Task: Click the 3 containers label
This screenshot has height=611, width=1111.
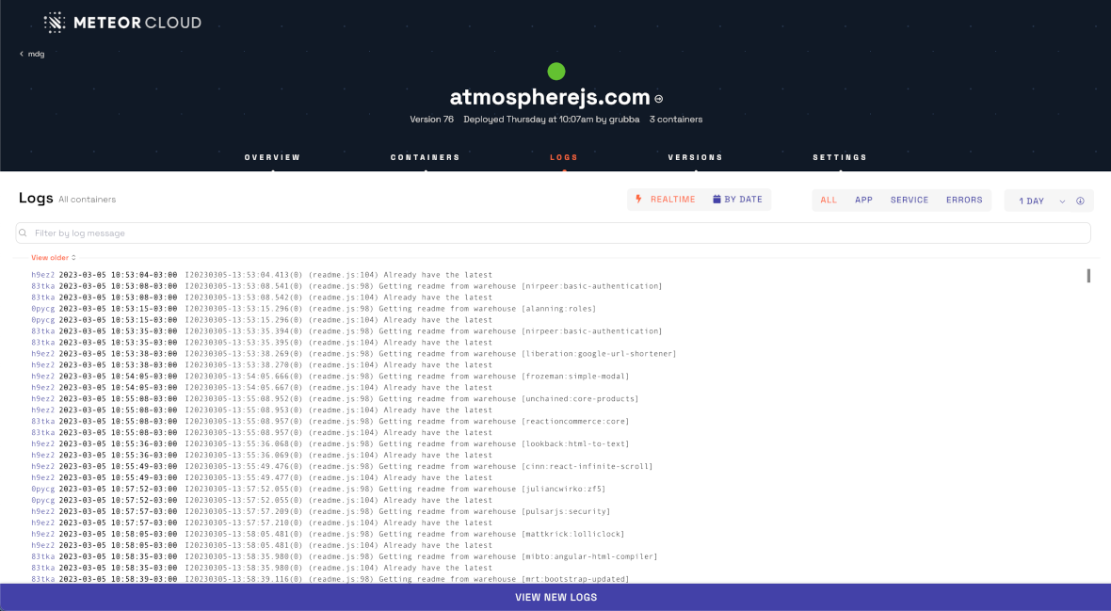Action: (676, 119)
